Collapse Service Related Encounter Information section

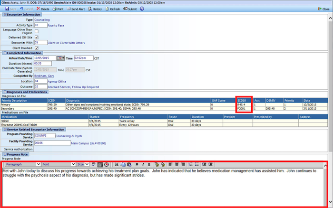tap(5, 129)
